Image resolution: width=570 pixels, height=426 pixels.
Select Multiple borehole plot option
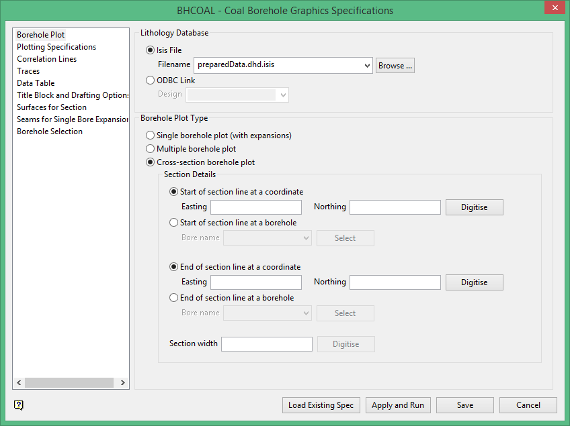click(x=151, y=149)
